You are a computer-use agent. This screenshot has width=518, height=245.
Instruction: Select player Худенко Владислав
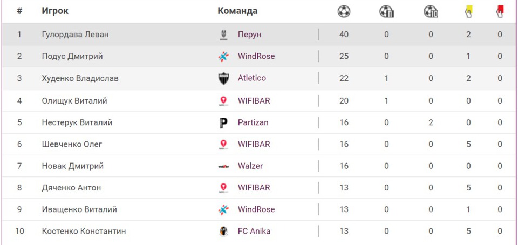[80, 78]
